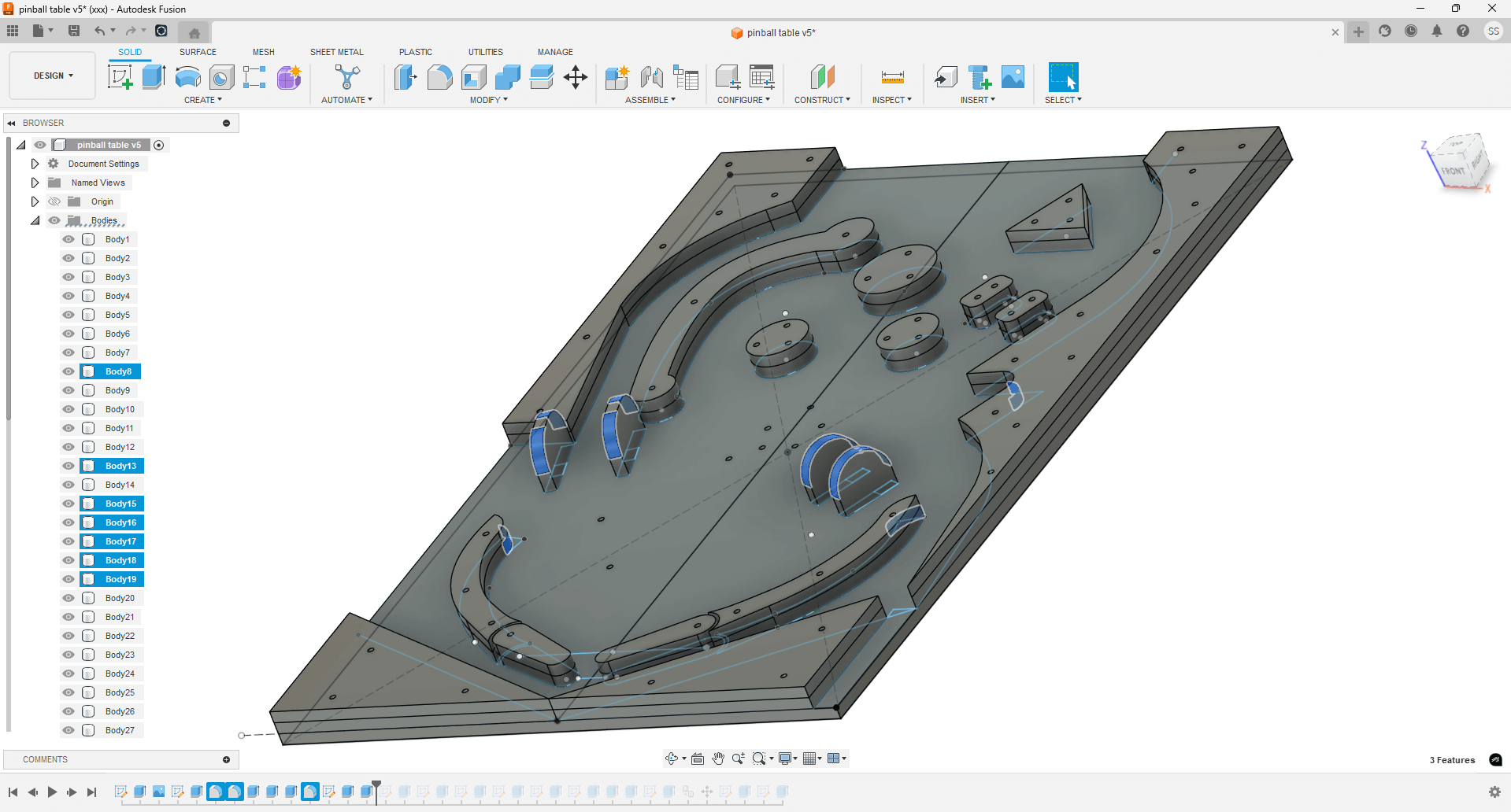This screenshot has height=812, width=1511.
Task: Open the INSPECT dropdown menu
Action: tap(892, 100)
